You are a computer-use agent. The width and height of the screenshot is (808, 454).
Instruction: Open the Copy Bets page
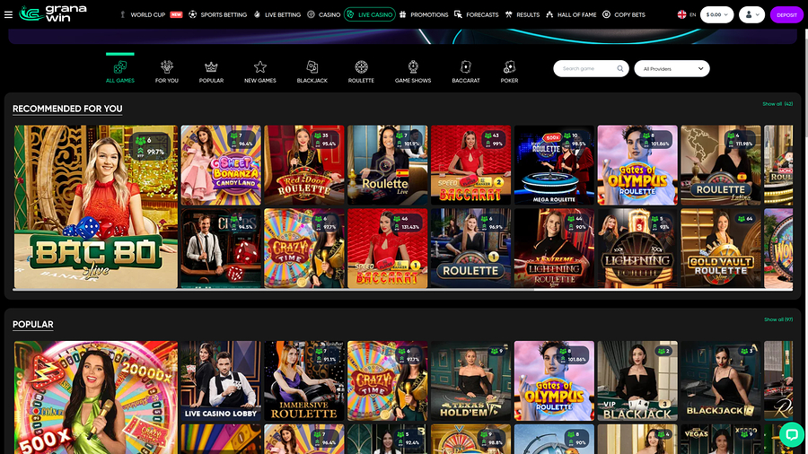coord(624,15)
